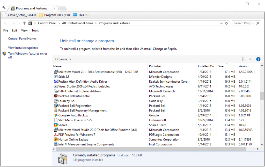Click Start Menu X version 5.27 icon
This screenshot has height=167, width=265.
pos(56,120)
